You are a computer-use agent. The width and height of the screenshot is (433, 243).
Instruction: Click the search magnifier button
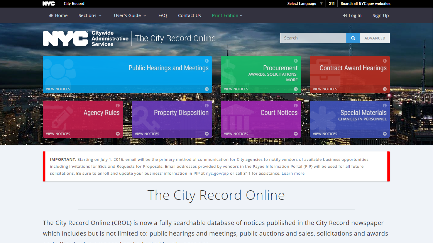click(353, 38)
